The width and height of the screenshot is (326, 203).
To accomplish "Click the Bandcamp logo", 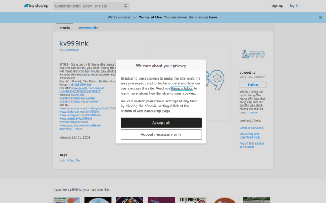I will 36,6.
